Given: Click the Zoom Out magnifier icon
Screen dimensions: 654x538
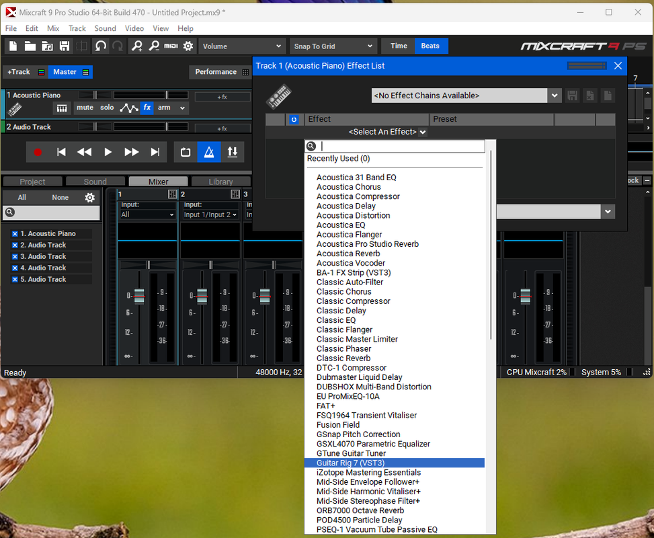Looking at the screenshot, I should pyautogui.click(x=154, y=46).
